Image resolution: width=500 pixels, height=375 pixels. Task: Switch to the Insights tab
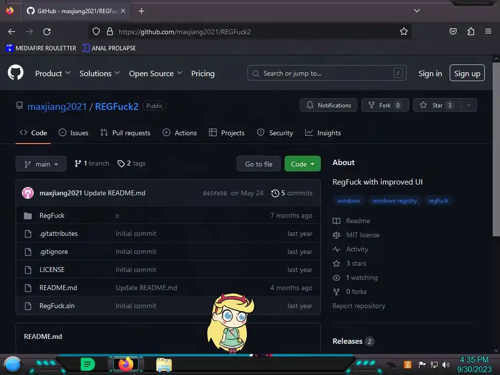tap(323, 133)
